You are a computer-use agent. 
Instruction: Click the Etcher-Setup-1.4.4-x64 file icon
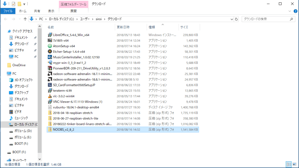click(50, 51)
